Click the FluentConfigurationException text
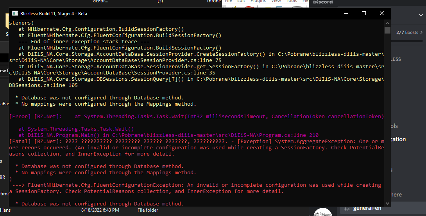The image size is (426, 216). click(x=106, y=185)
